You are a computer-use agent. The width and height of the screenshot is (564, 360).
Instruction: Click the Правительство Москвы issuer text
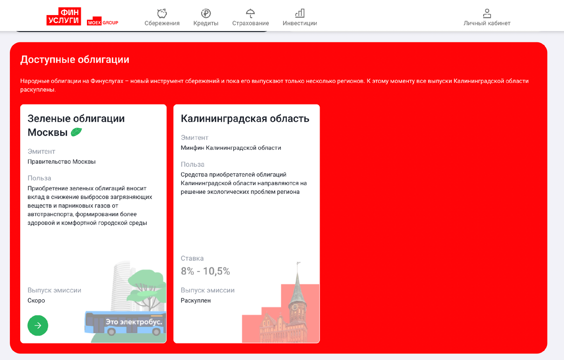[62, 161]
